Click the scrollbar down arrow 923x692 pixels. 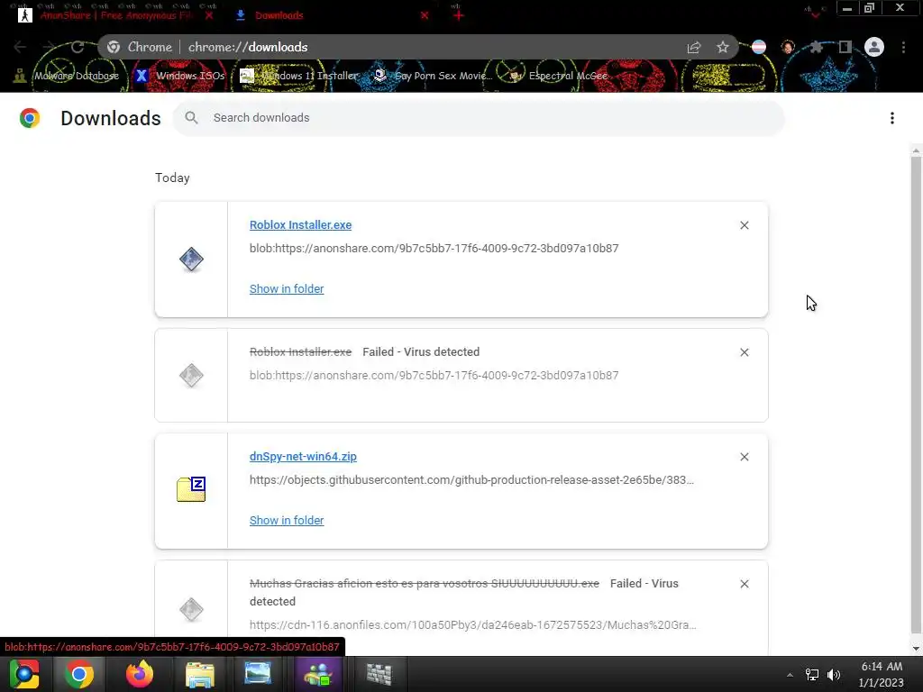[916, 649]
